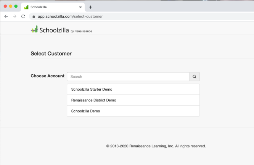Open a new tab with the plus icon
This screenshot has height=165, width=254.
(90, 7)
